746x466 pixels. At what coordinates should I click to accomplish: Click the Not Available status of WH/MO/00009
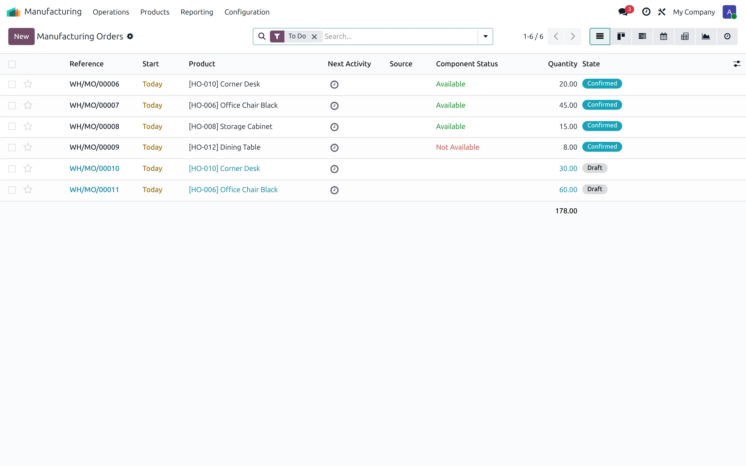pos(457,147)
